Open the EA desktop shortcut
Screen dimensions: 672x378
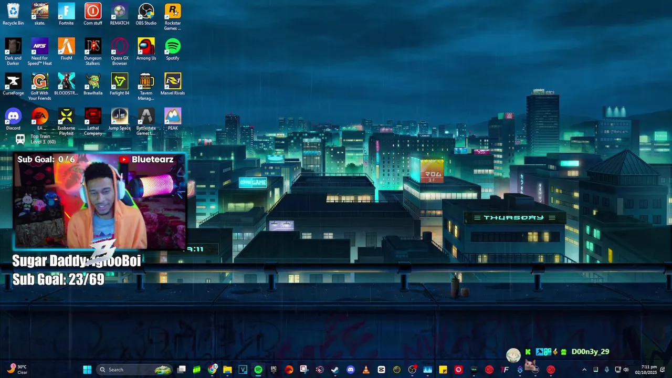40,119
